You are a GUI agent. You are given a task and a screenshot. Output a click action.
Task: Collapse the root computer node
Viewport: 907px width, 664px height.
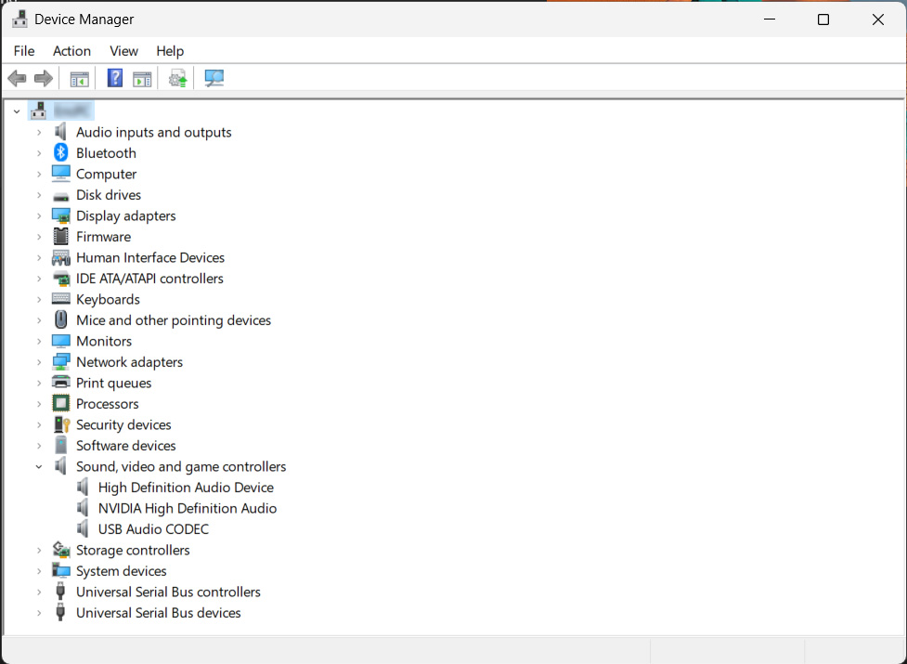[17, 111]
